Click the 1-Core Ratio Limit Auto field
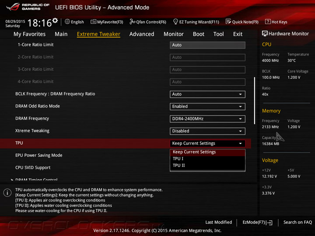 (x=207, y=45)
